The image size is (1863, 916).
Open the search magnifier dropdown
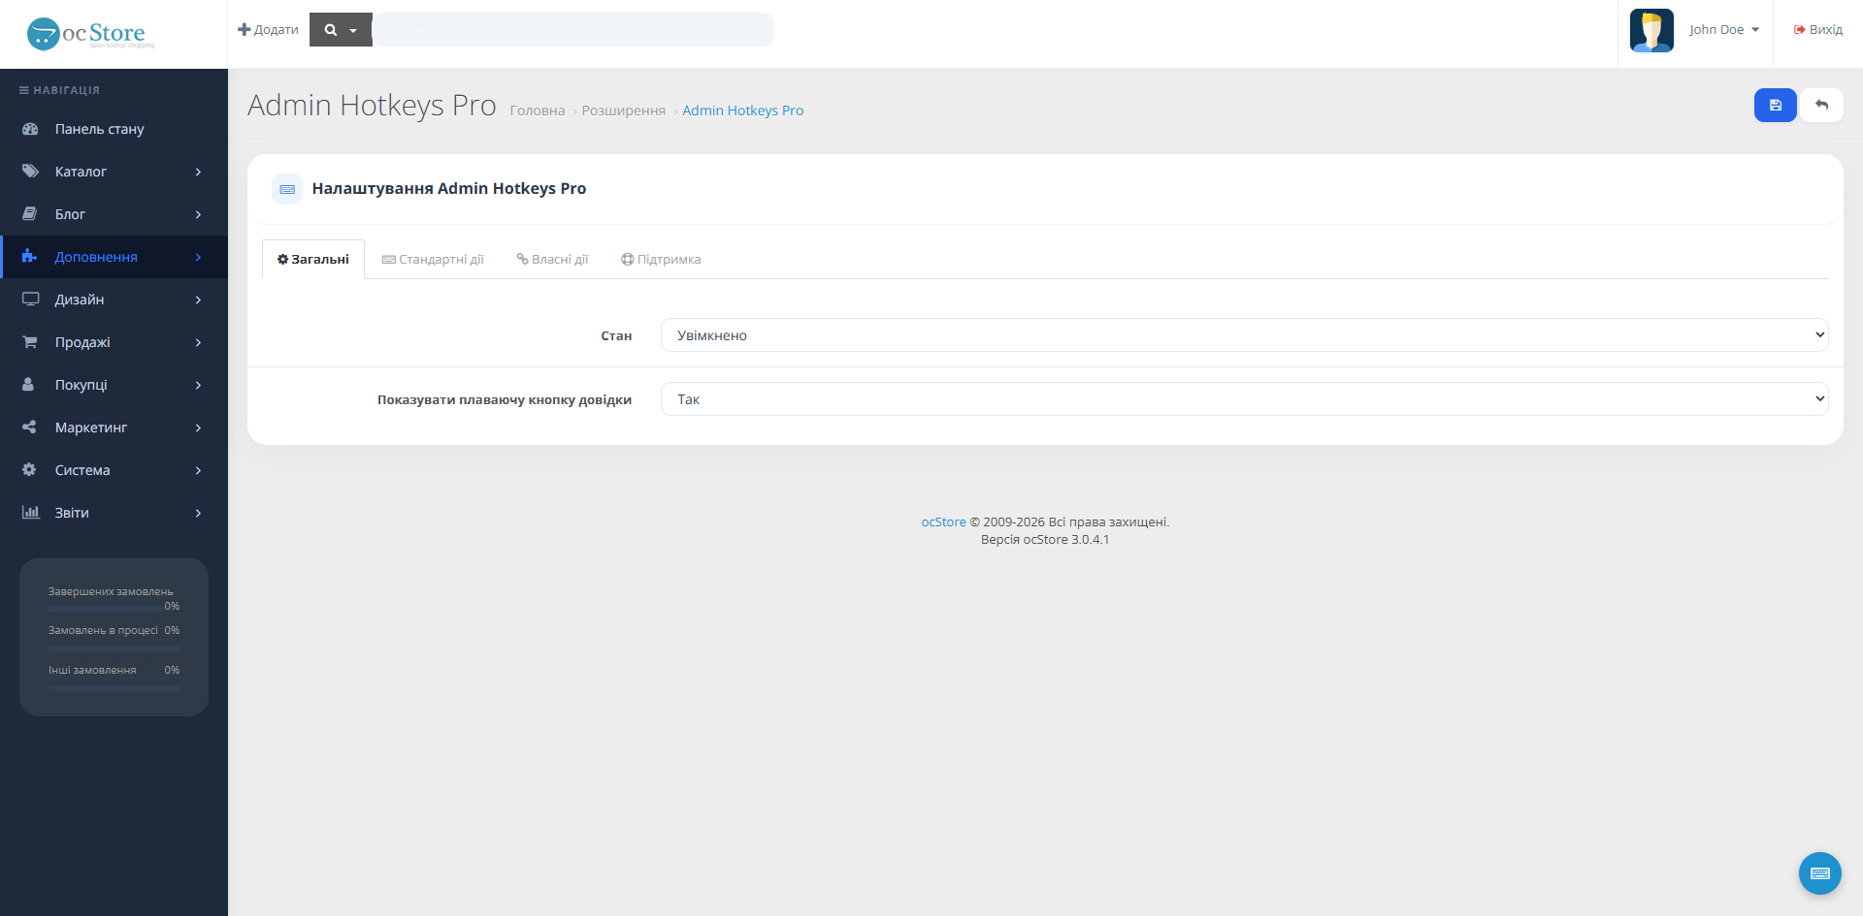point(341,30)
